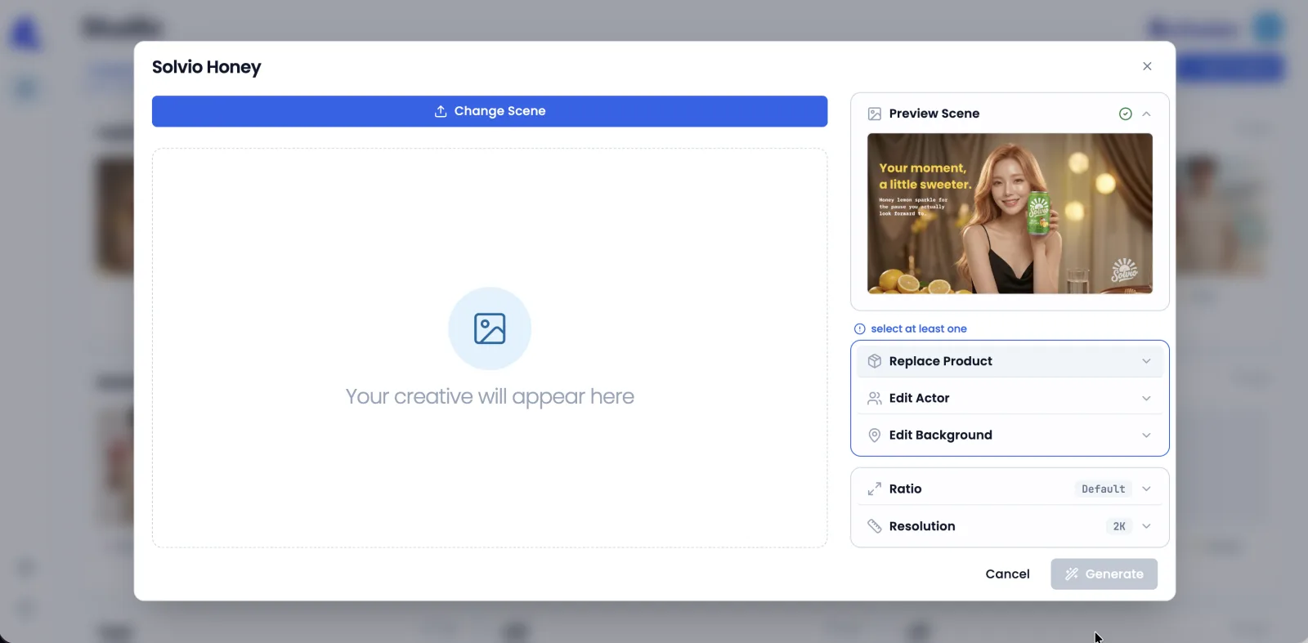
Task: Click the Resolution ruler icon
Action: [x=874, y=526]
